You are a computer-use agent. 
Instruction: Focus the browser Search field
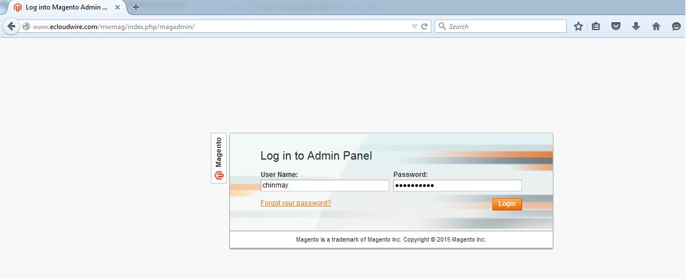point(501,26)
